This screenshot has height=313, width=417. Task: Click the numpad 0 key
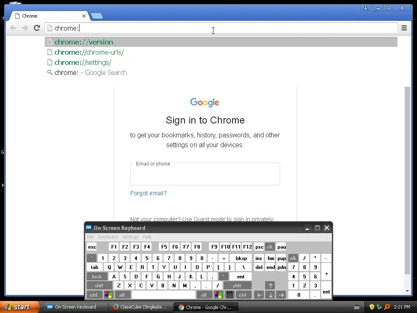click(x=298, y=295)
